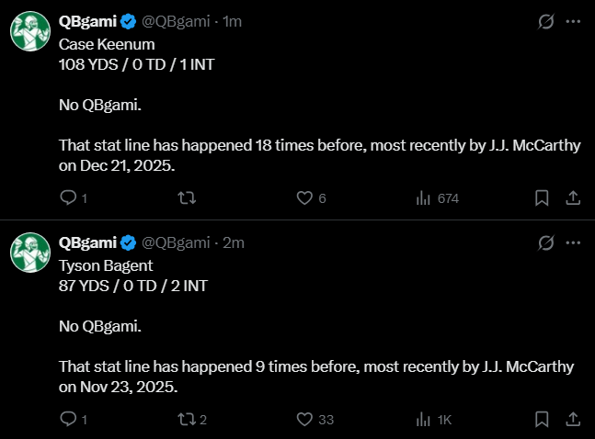Reply to the Case Keenum tweet
595x439 pixels.
click(74, 197)
